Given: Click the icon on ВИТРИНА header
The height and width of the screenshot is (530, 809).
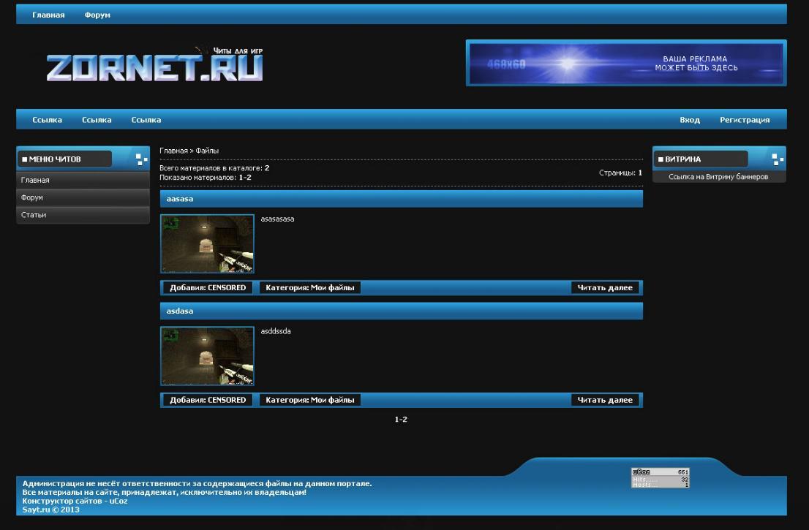Looking at the screenshot, I should pos(778,159).
